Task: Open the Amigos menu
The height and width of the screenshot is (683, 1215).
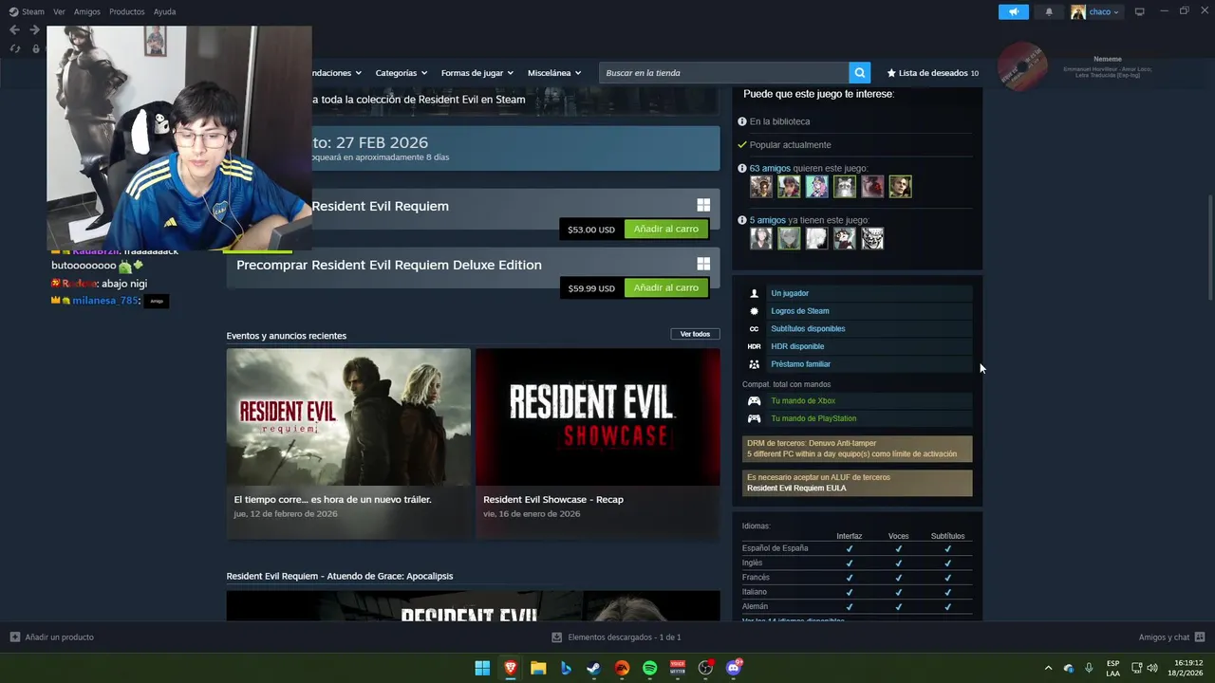Action: (x=87, y=11)
